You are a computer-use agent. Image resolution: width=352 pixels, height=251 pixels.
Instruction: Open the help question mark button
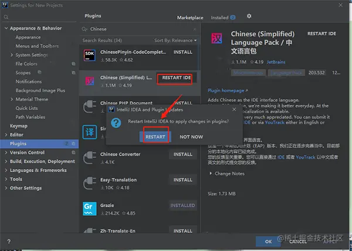(x=9, y=242)
